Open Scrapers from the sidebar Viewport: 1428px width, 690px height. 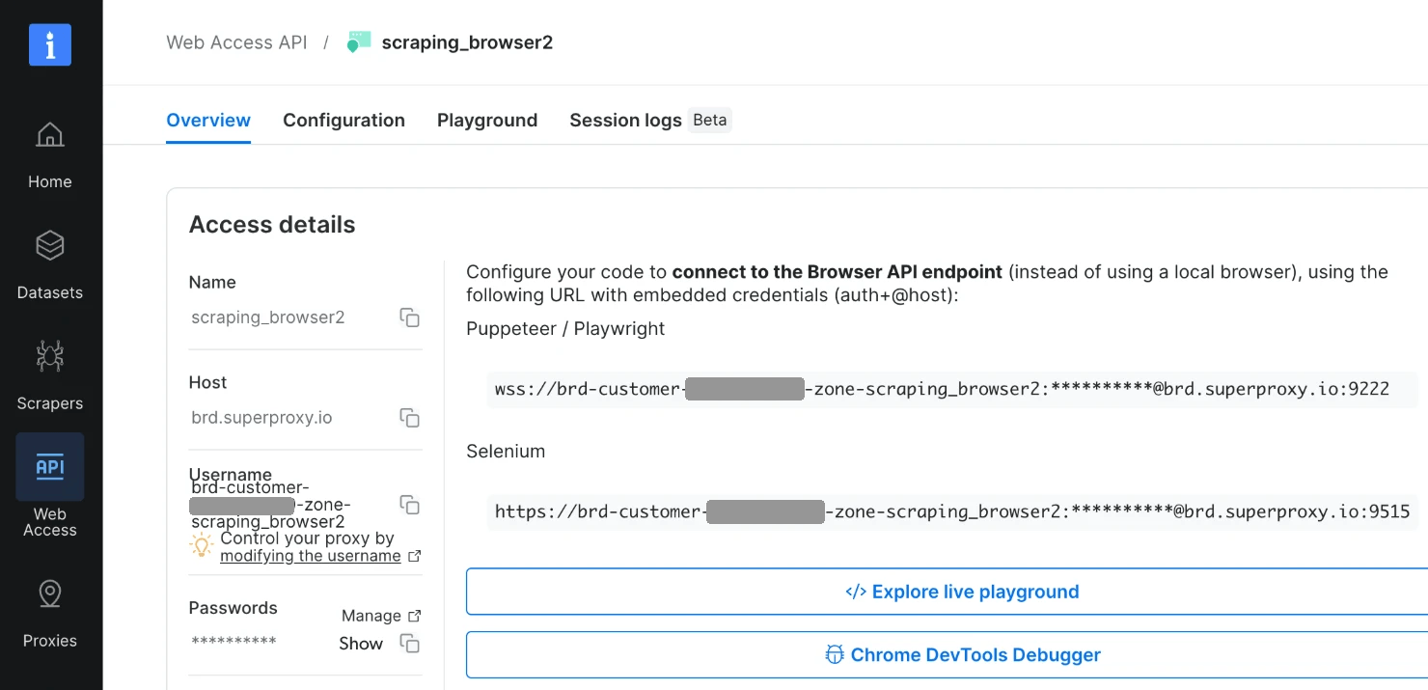click(x=50, y=375)
